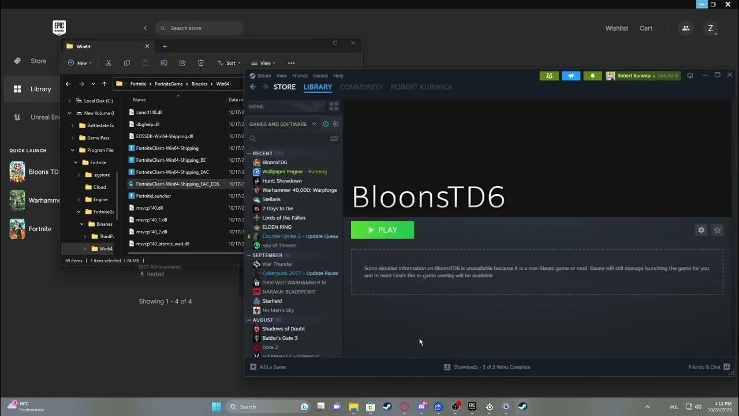Click the Steam friends green icon button

(549, 76)
